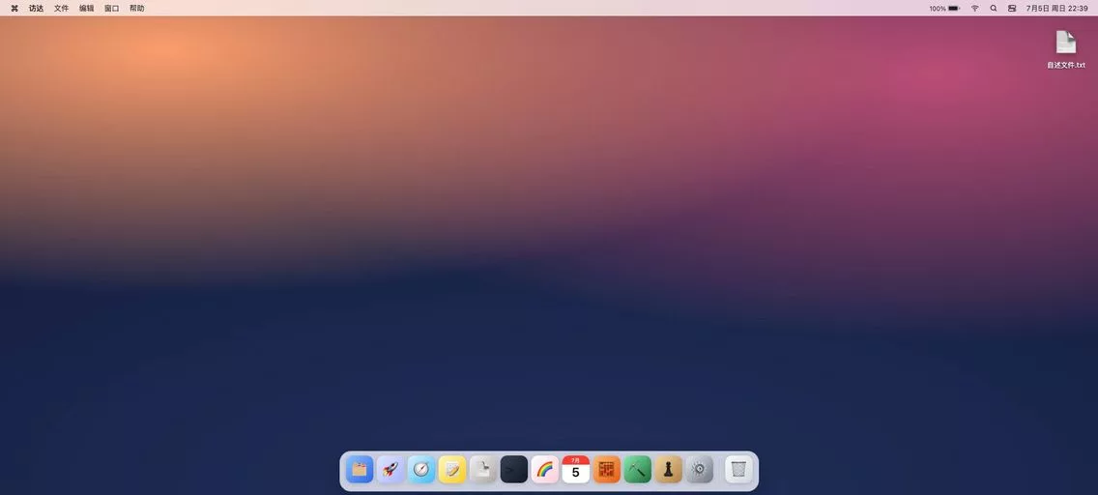Viewport: 1098px width, 495px height.
Task: Select the 自述文件.txt desktop file icon
Action: [x=1066, y=42]
